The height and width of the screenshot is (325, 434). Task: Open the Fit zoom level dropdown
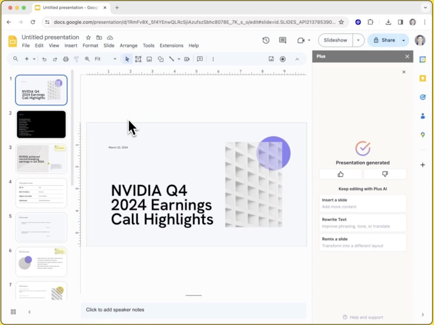pyautogui.click(x=106, y=59)
